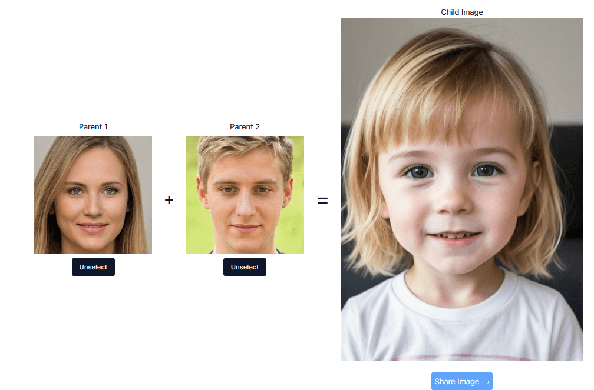The height and width of the screenshot is (390, 594).
Task: Click the plus sign between parent photos
Action: click(x=169, y=200)
